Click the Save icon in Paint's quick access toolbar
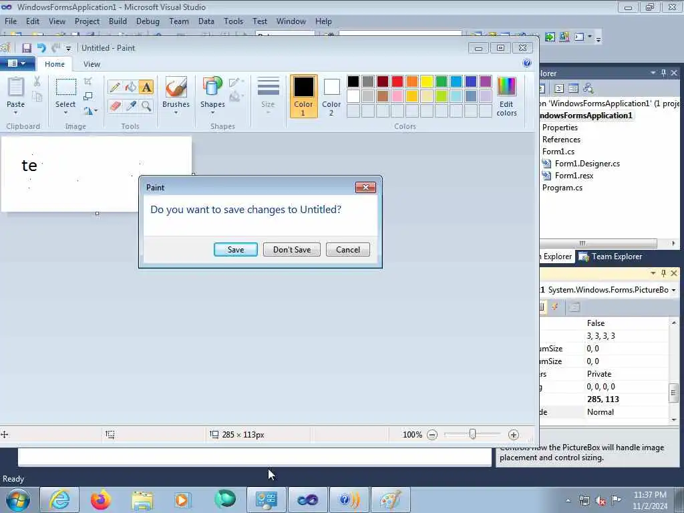This screenshot has height=513, width=684. click(x=27, y=48)
